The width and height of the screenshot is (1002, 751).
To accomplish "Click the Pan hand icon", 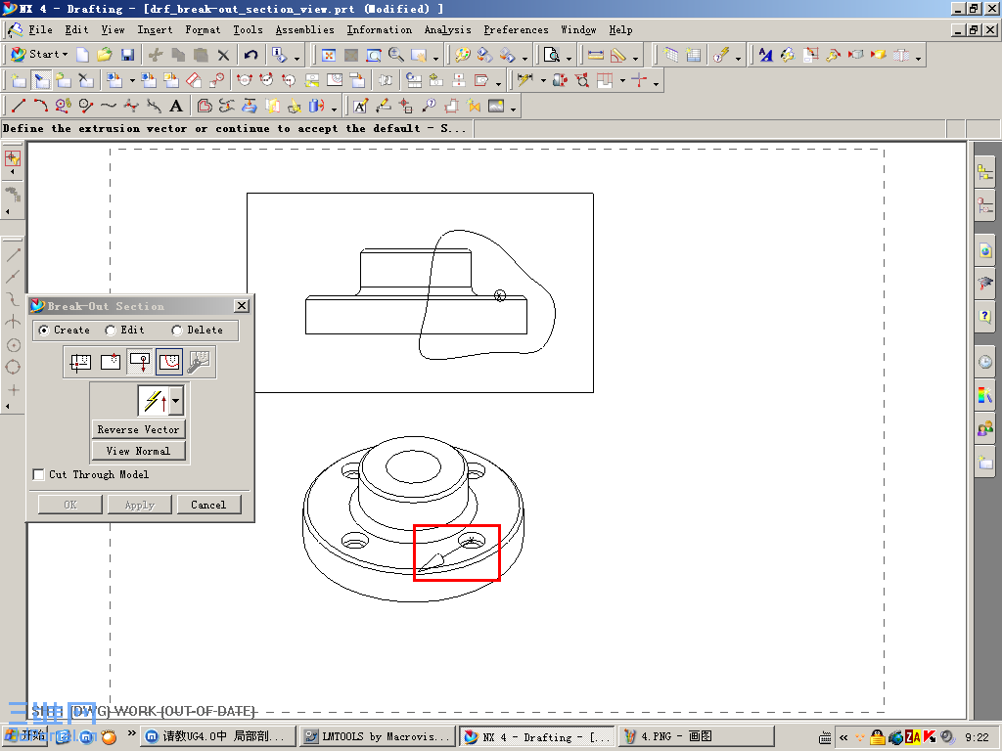I will tap(419, 55).
